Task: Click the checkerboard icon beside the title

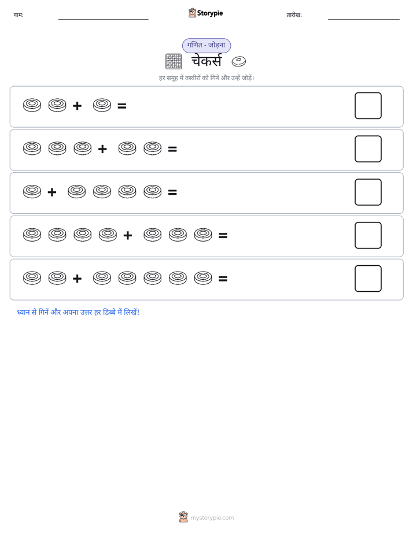Action: click(174, 61)
